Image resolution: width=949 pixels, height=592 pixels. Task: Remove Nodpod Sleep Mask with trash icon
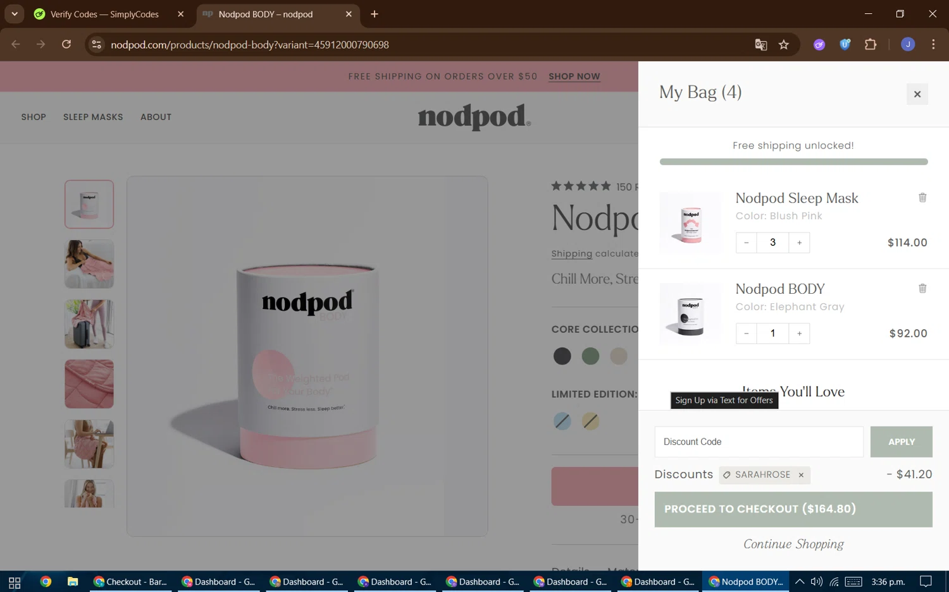pos(922,198)
